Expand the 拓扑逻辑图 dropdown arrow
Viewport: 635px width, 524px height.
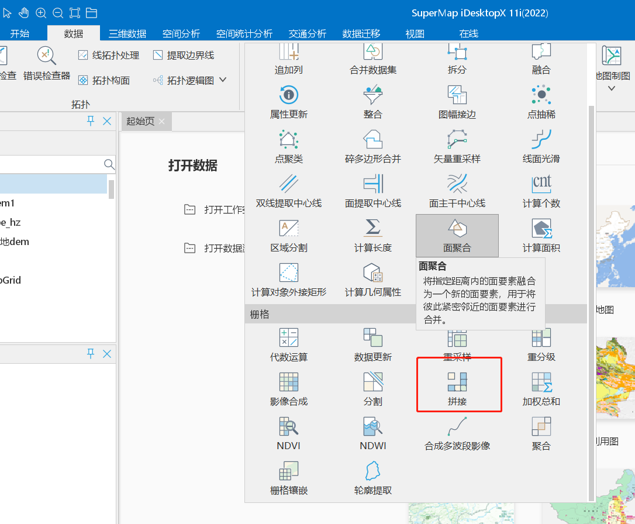223,80
